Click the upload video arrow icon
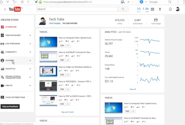 pos(160,9)
